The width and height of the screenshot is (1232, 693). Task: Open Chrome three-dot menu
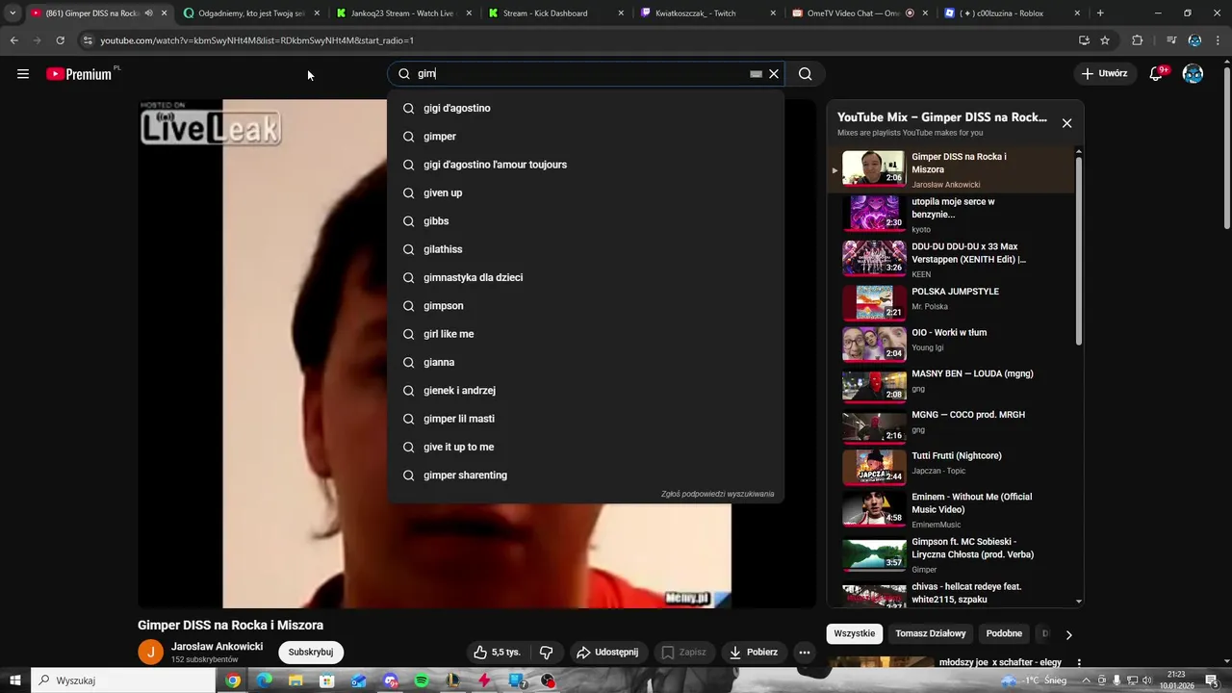[1218, 40]
